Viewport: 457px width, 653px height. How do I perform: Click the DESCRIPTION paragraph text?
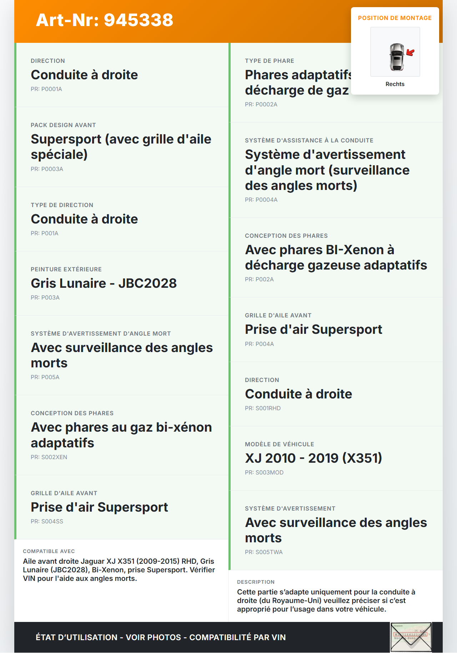pos(326,601)
